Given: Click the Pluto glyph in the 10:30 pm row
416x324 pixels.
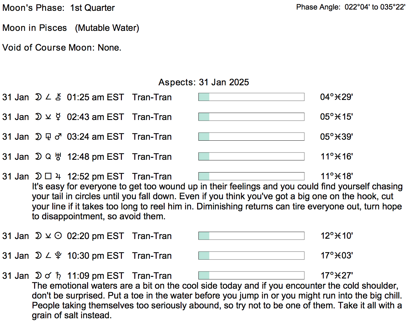Looking at the screenshot, I should tap(58, 256).
